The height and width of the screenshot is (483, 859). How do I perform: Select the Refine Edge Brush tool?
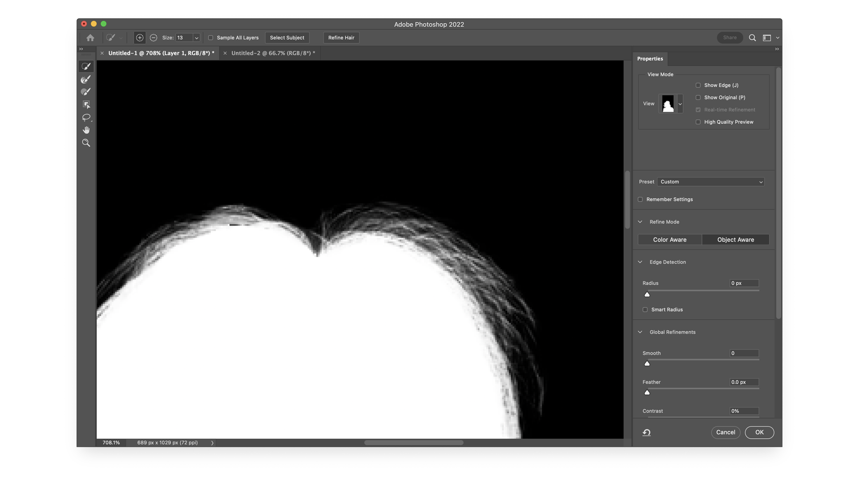[x=86, y=80]
